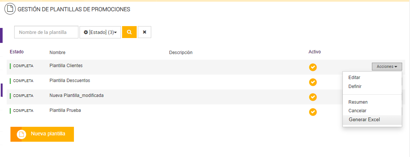The height and width of the screenshot is (157, 410).
Task: Open the [Estado] (3) filter dropdown
Action: 100,32
